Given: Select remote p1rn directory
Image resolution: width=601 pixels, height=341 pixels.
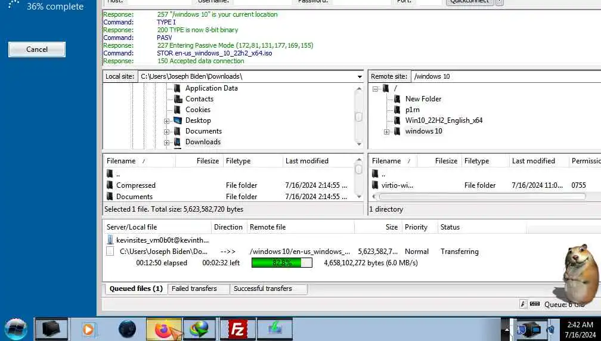Looking at the screenshot, I should 413,110.
